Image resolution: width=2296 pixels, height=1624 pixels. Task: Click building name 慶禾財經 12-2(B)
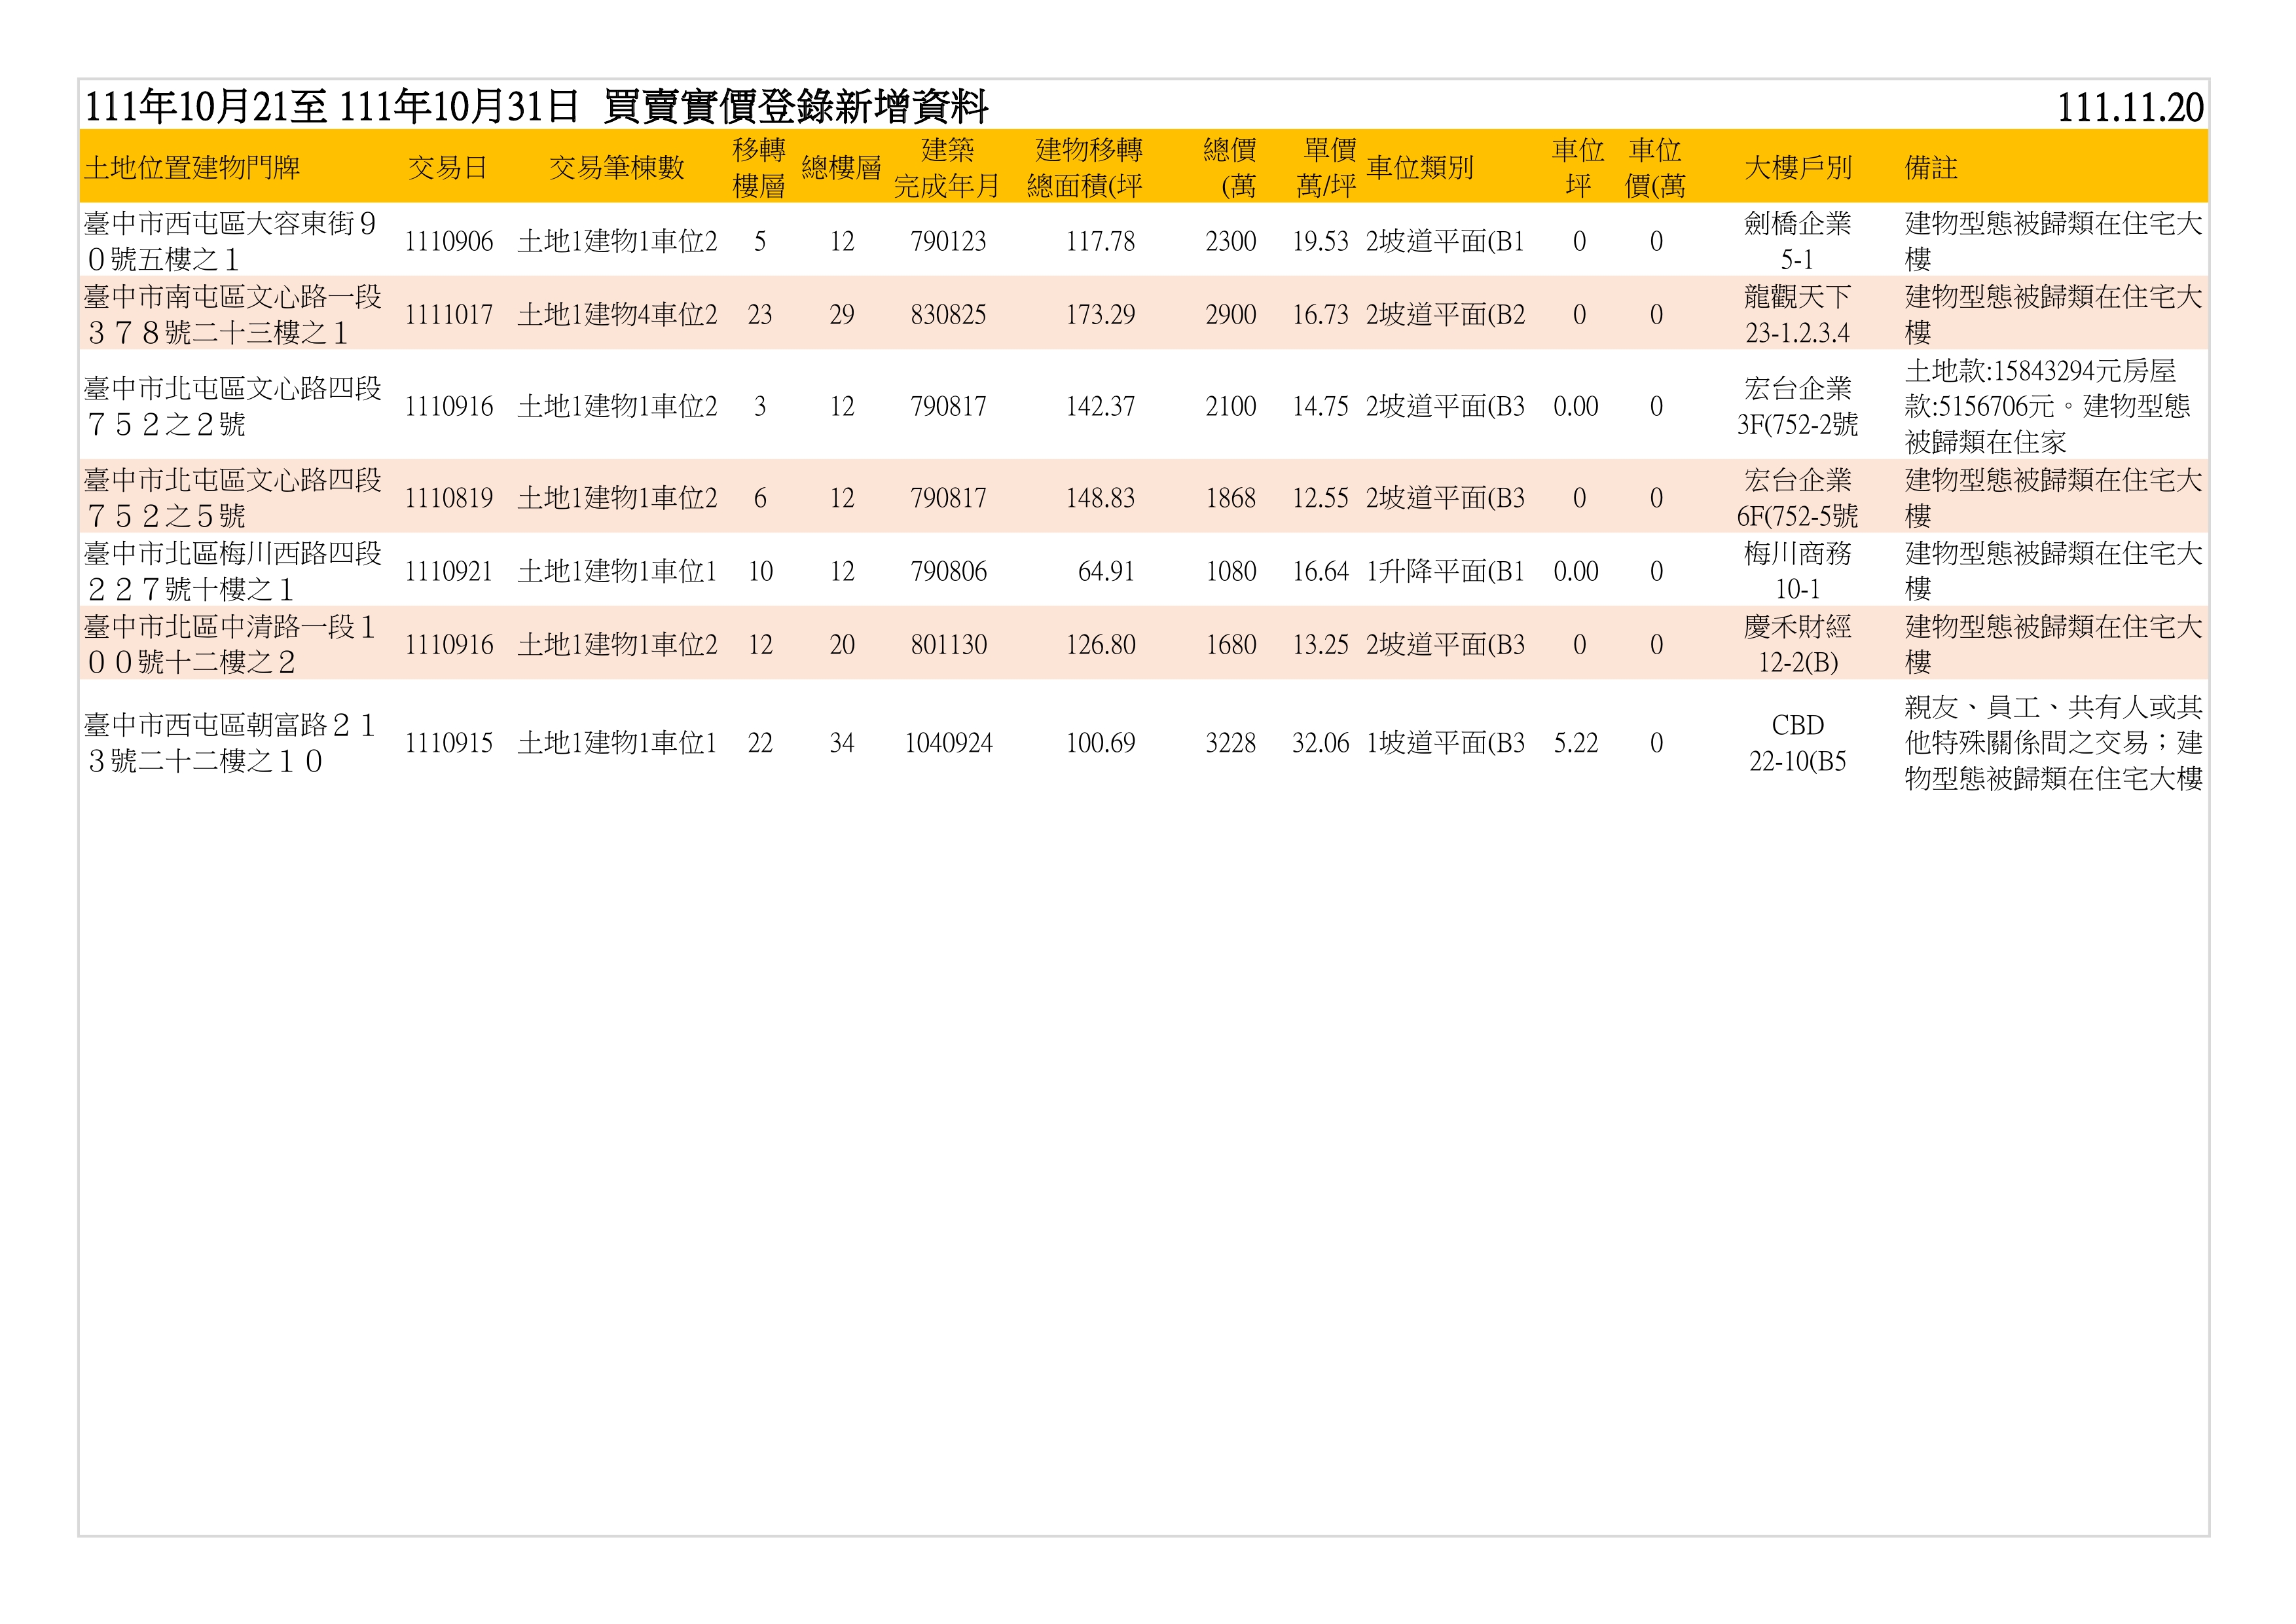click(x=1798, y=644)
